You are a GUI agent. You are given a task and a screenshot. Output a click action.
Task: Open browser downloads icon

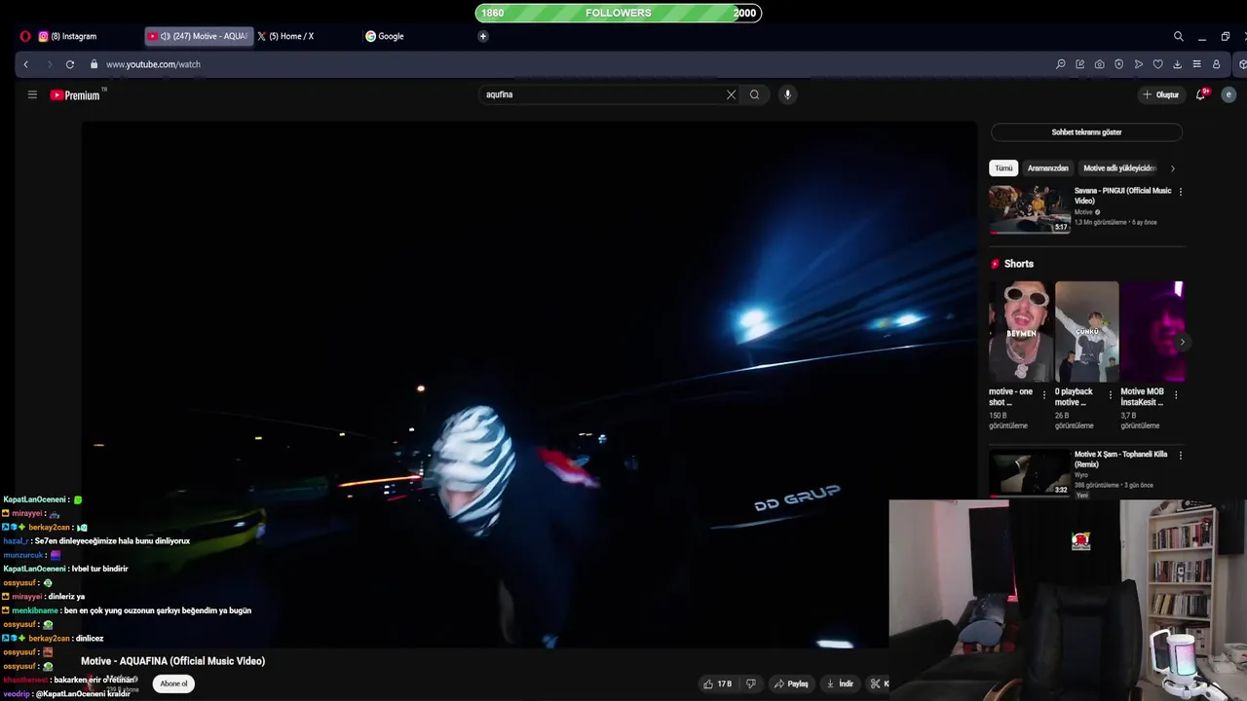tap(1177, 64)
